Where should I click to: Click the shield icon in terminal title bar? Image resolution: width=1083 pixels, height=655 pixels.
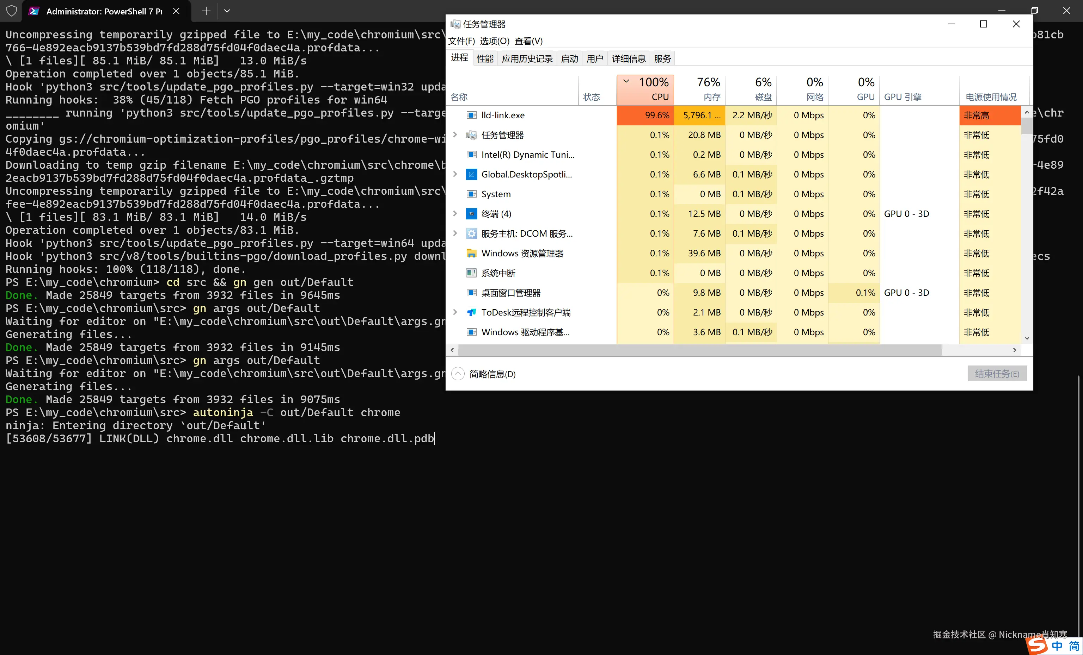pyautogui.click(x=11, y=11)
